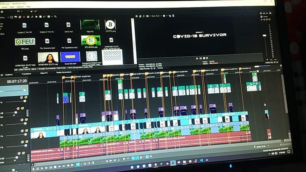This screenshot has width=306, height=172.
Task: Click the Windows taskbar clock
Action: [x=282, y=153]
